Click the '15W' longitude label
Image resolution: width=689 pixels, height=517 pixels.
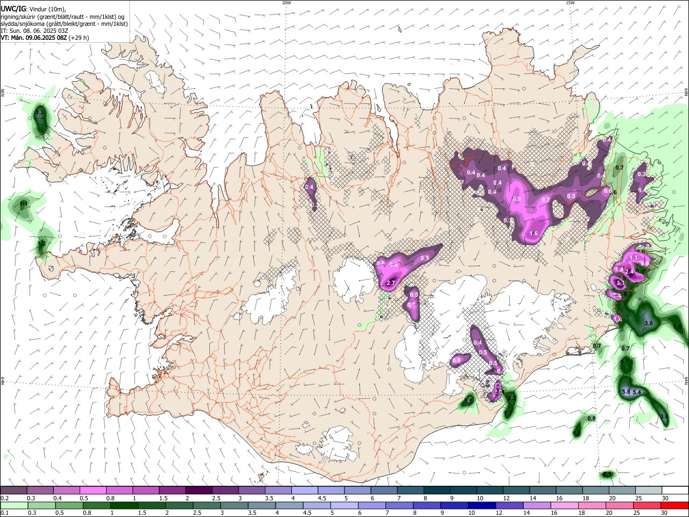pos(570,3)
